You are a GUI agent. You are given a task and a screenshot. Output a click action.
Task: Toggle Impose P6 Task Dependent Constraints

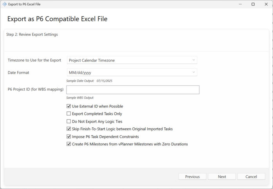(69, 137)
